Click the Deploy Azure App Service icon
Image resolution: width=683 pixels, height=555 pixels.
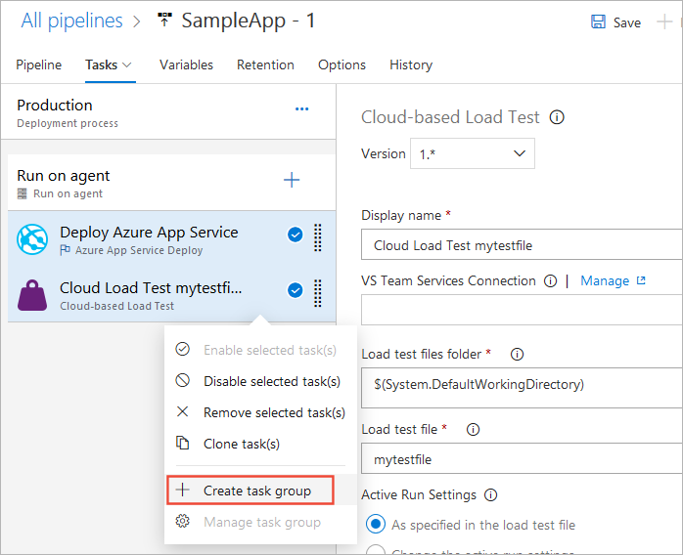pyautogui.click(x=32, y=239)
